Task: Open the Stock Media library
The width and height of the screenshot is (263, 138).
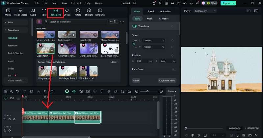Action: [x=20, y=12]
